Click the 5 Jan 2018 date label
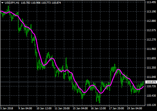Viewport: 157px width, 111px height. pos(7,108)
